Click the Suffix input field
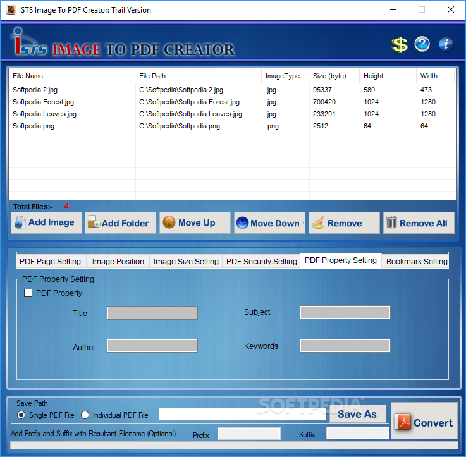 click(x=358, y=433)
